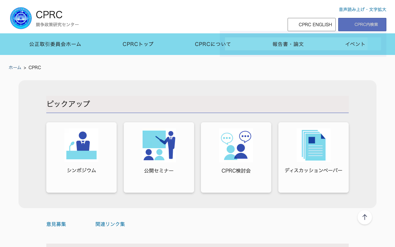Click the CPRC circular logo
This screenshot has width=395, height=247.
click(21, 18)
